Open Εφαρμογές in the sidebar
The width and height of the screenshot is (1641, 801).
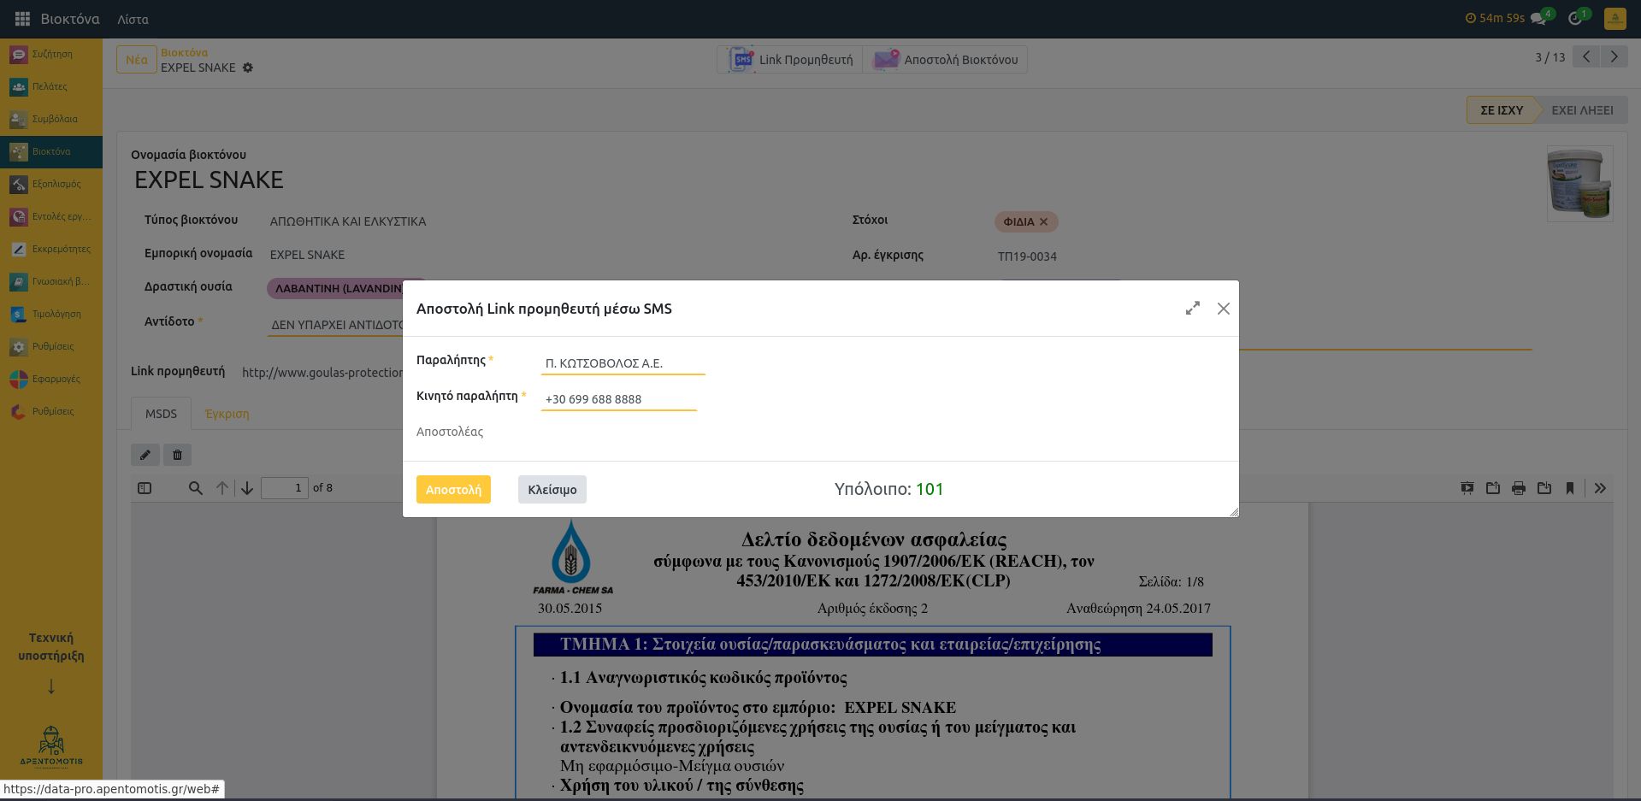point(51,379)
